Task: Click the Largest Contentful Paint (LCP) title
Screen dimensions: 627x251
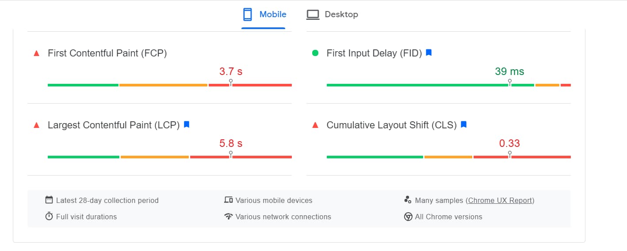Action: [x=114, y=125]
